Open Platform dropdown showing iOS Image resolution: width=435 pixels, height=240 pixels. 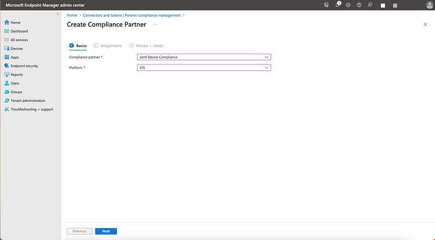[x=204, y=68]
